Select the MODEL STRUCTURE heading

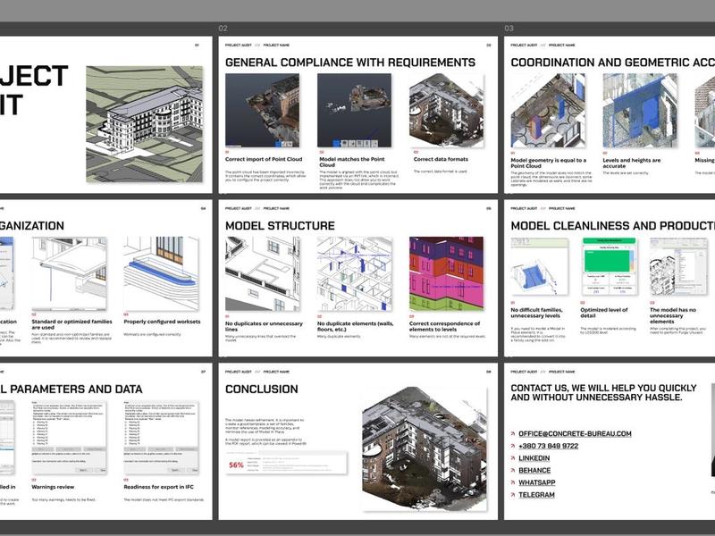[280, 226]
